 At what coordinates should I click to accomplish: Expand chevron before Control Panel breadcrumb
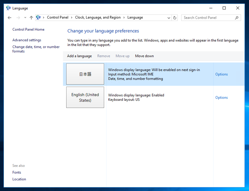tap(44, 18)
